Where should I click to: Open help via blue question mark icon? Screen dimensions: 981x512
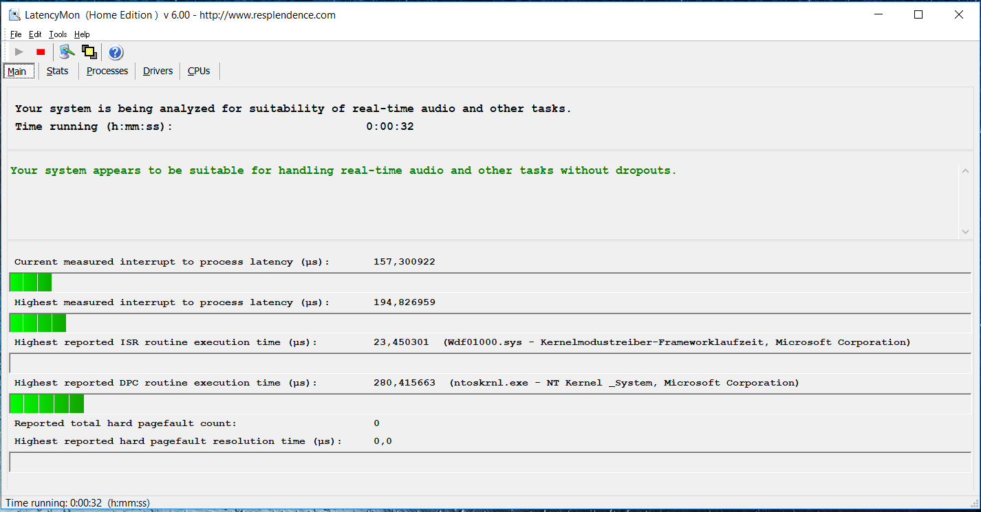point(116,52)
